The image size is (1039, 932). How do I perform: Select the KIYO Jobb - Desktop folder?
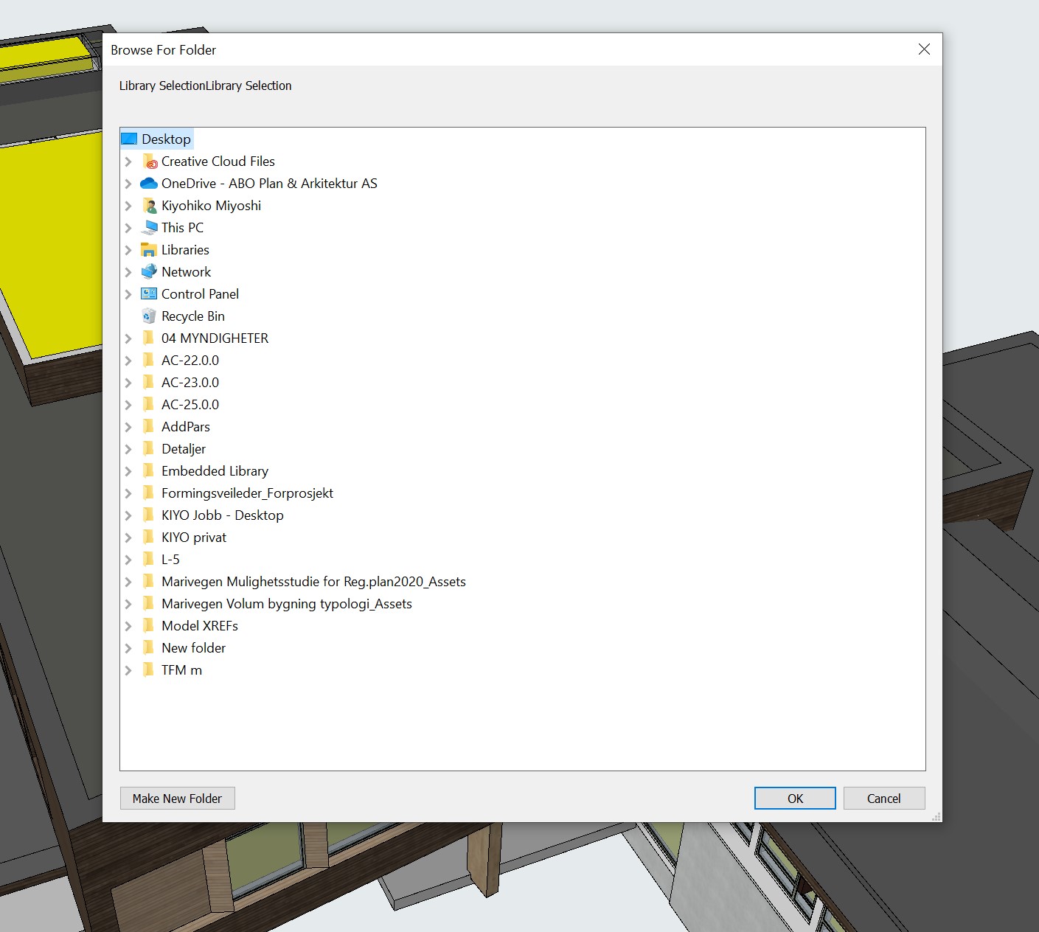(x=222, y=515)
